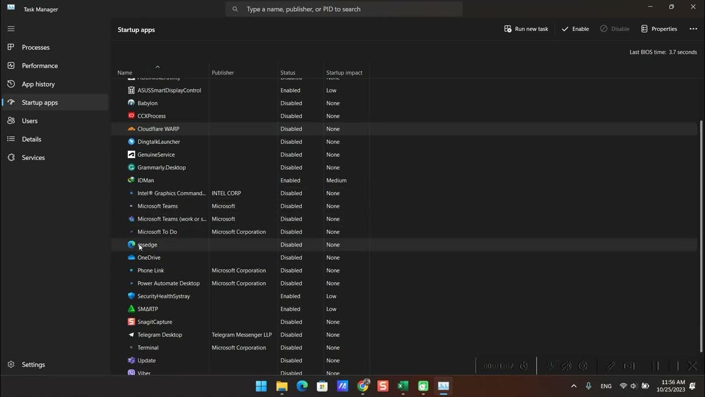Select the Phone Link row

(x=405, y=270)
